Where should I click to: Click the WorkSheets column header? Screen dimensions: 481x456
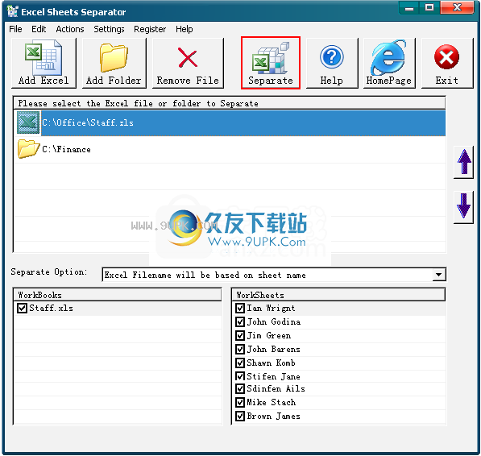click(338, 295)
